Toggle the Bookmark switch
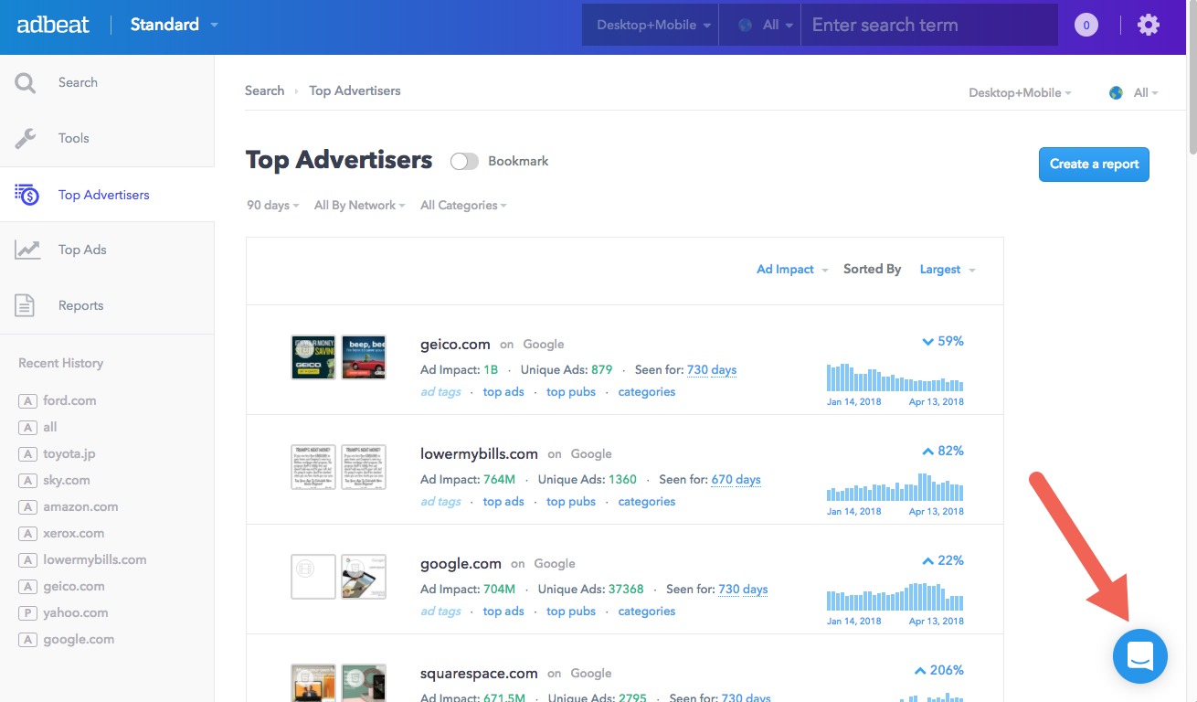 coord(464,161)
